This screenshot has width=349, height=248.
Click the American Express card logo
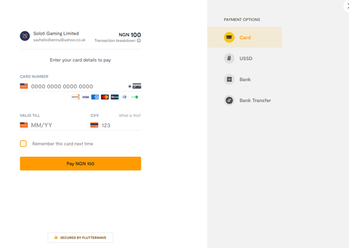tap(95, 97)
